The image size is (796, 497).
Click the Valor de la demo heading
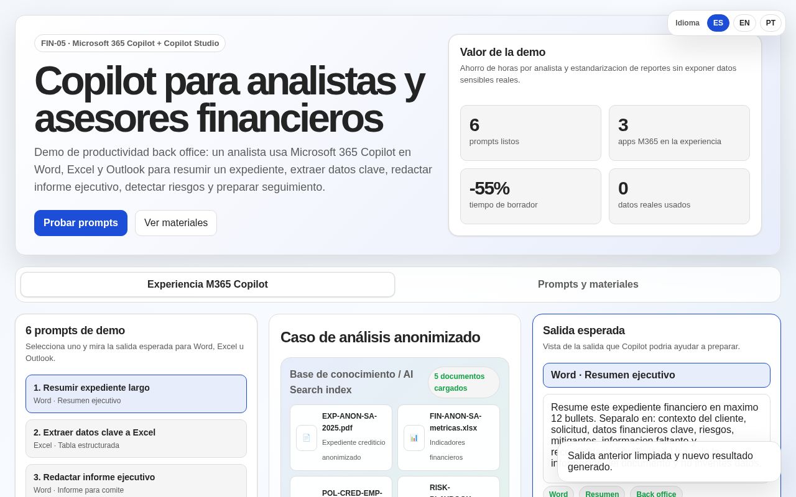[502, 52]
